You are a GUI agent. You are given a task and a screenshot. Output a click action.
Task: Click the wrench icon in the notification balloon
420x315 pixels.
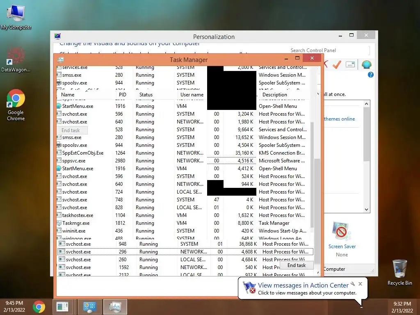click(x=353, y=284)
